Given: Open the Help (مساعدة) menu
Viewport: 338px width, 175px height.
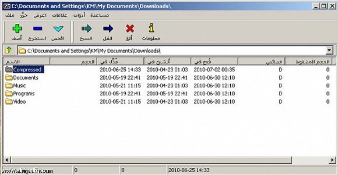Looking at the screenshot, I should [x=100, y=15].
